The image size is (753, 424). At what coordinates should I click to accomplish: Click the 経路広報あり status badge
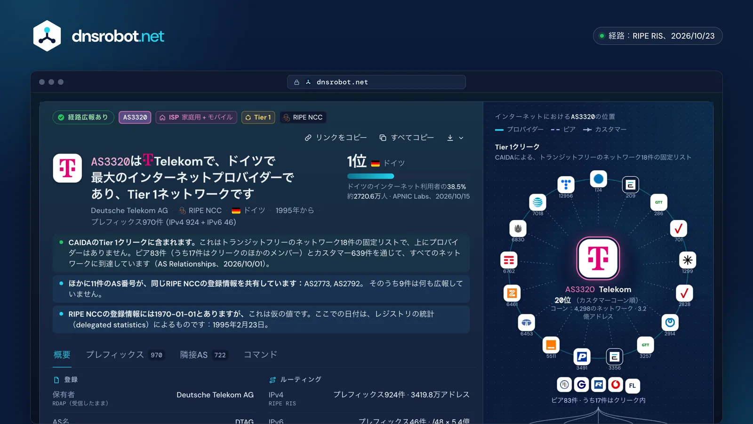tap(83, 117)
